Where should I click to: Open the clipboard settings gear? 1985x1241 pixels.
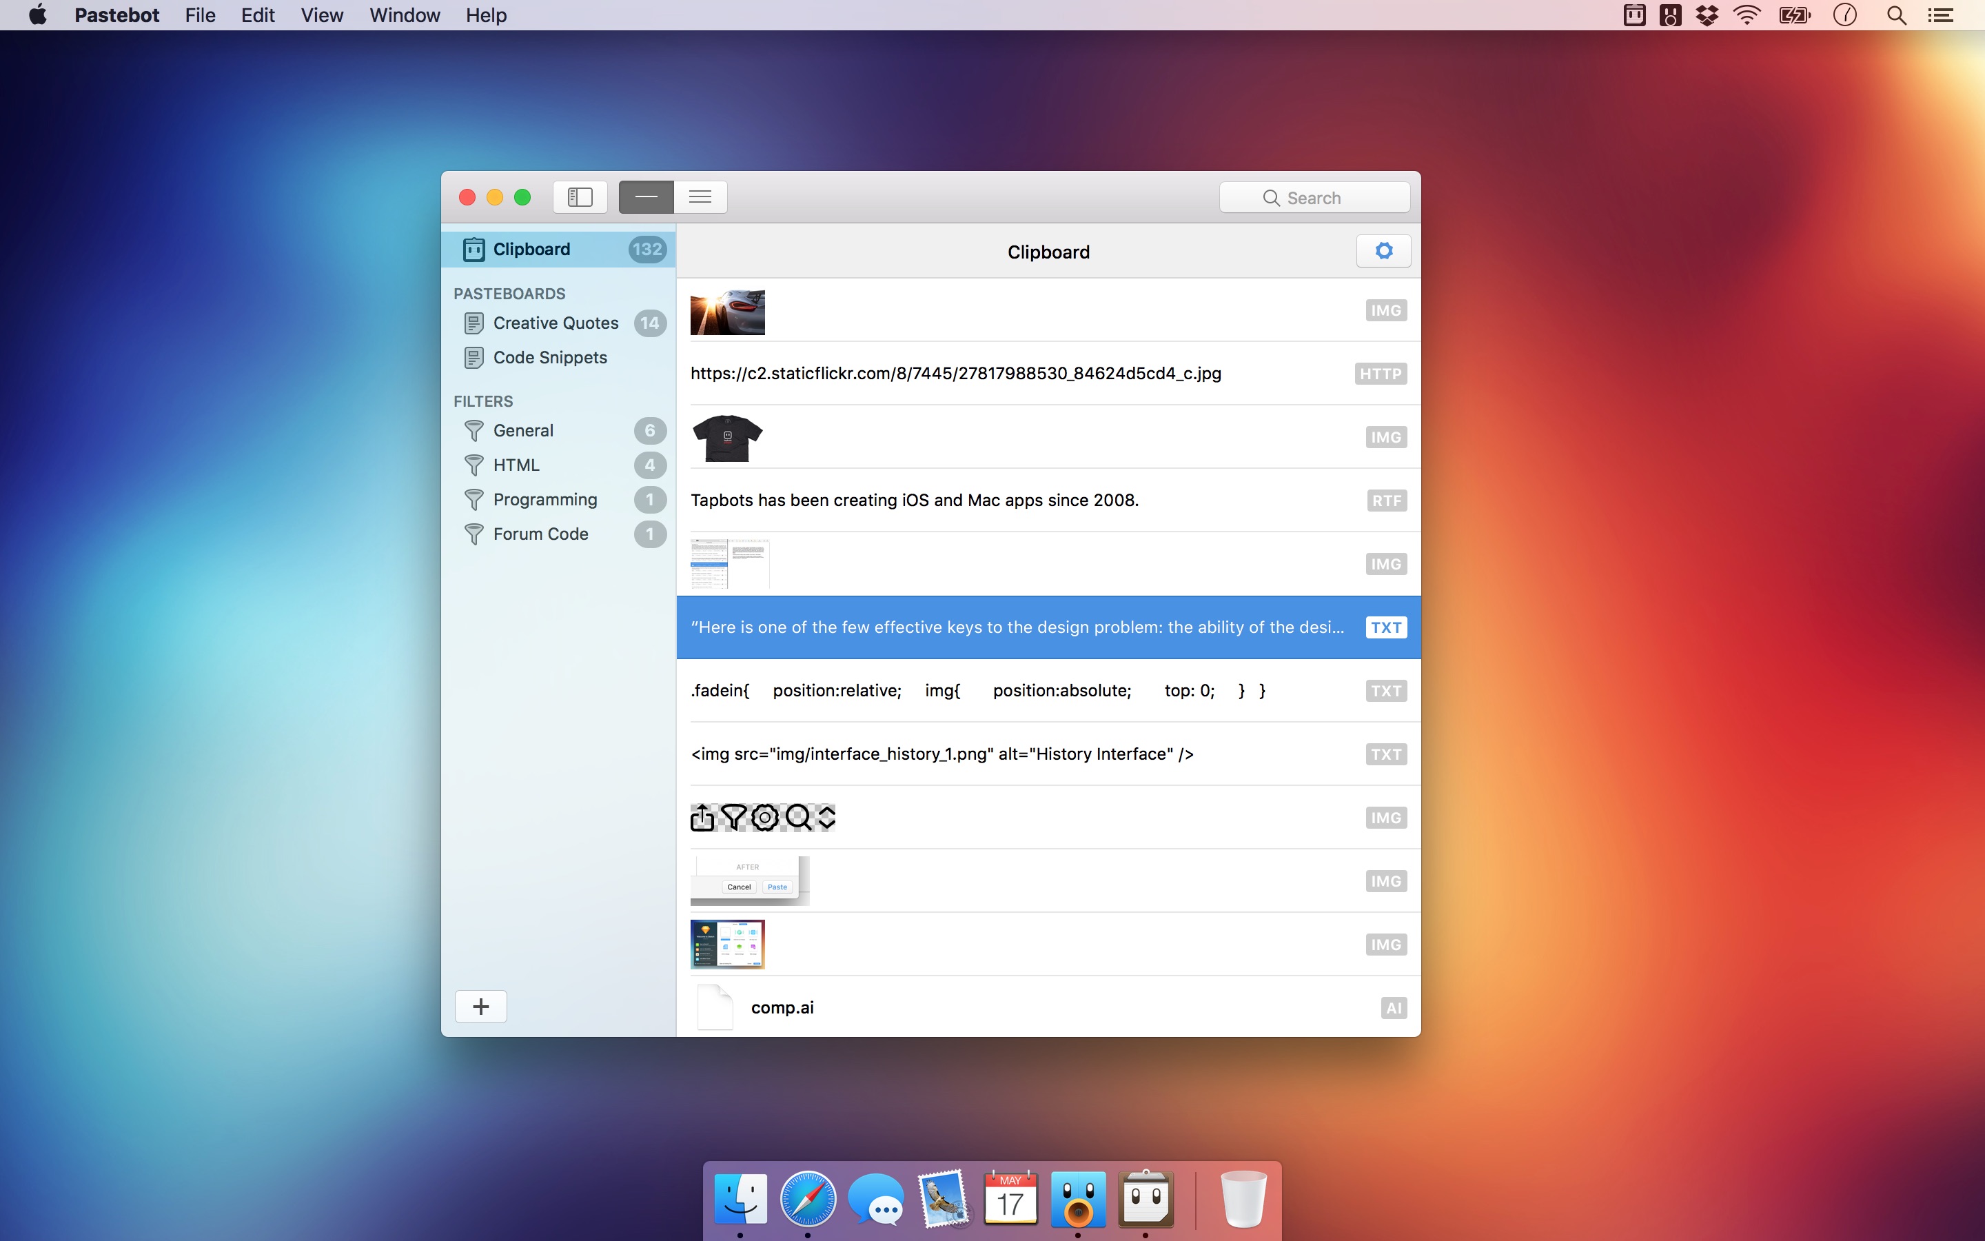pos(1382,251)
